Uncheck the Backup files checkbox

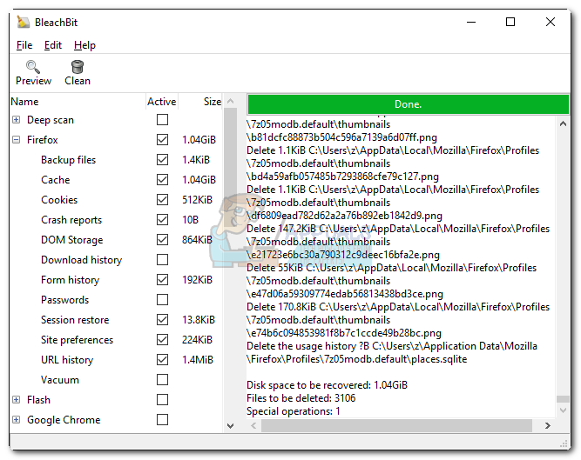(x=162, y=160)
